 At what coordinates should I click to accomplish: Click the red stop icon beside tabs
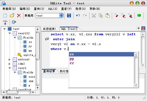pyautogui.click(x=143, y=29)
